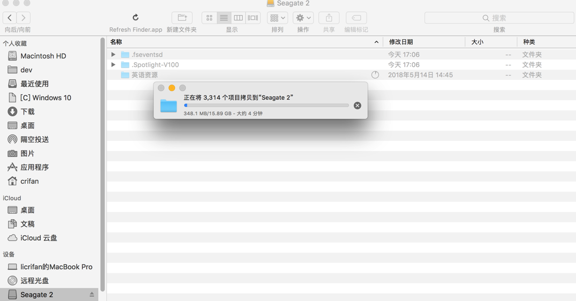Viewport: 576px width, 301px height.
Task: Minimize the copy progress dialog
Action: coord(172,88)
